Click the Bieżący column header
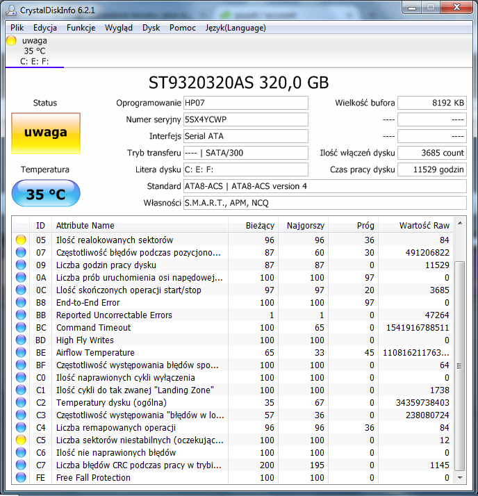478x496 pixels. 253,226
